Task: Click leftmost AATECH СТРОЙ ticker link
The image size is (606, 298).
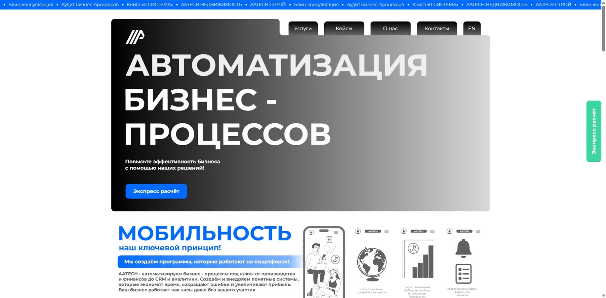Action: point(268,5)
